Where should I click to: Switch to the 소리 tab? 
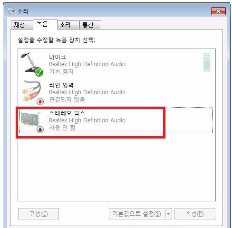coord(68,25)
